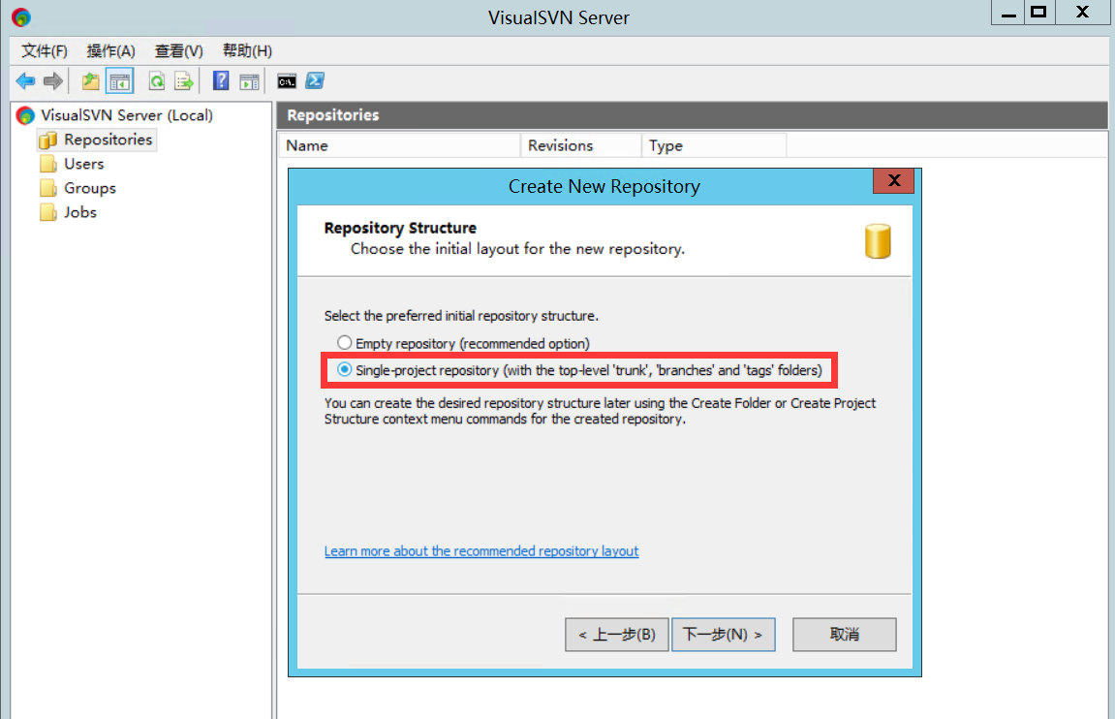Open Help with the question mark icon
1115x719 pixels.
click(x=221, y=81)
